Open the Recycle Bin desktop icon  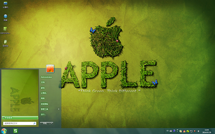tap(5, 43)
